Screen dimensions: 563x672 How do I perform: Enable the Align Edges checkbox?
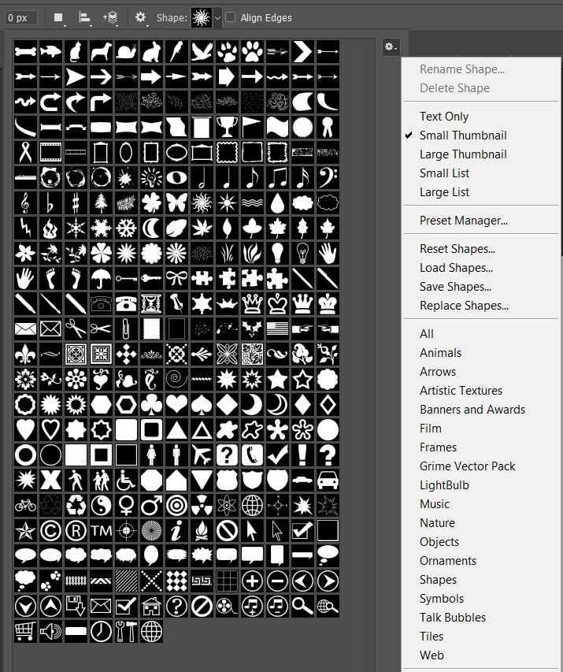(231, 17)
